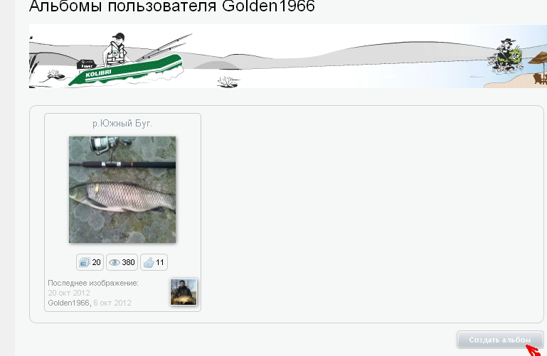Click the 20 окт 2012 date
547x356 pixels.
coord(69,293)
